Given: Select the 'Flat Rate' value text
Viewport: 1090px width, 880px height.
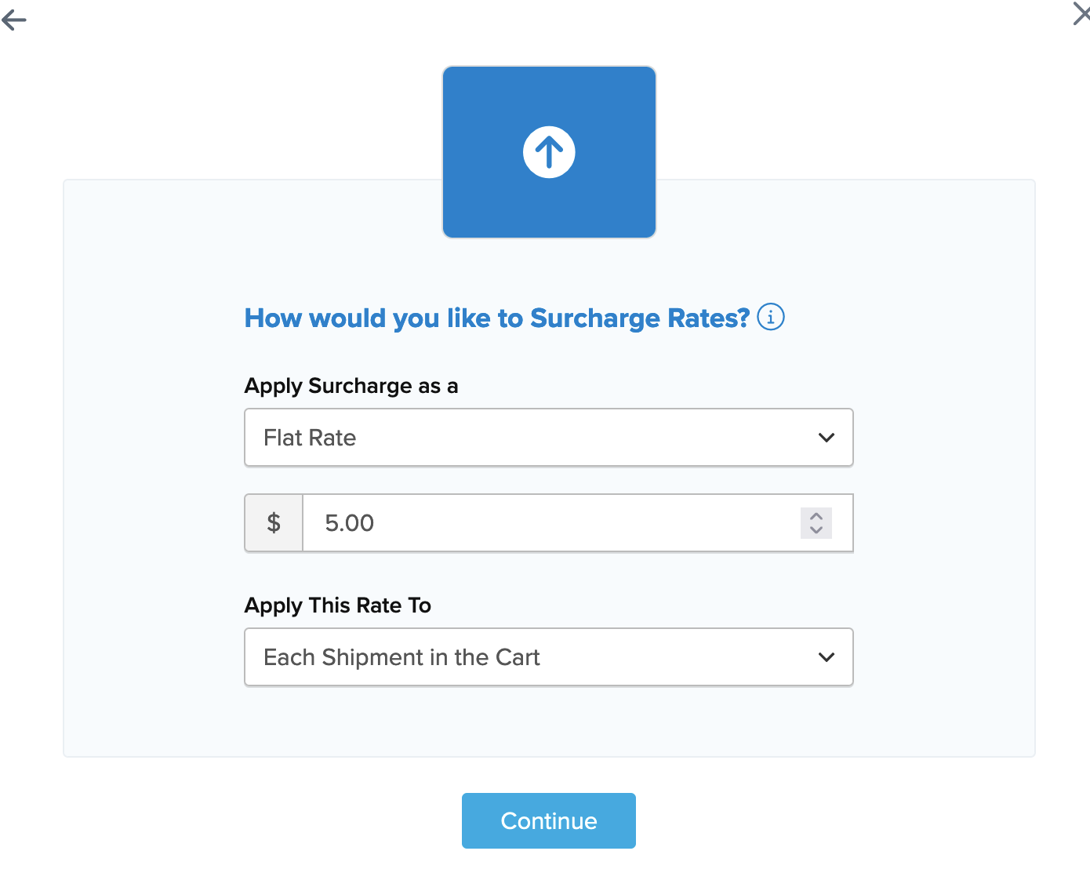Looking at the screenshot, I should [x=310, y=438].
